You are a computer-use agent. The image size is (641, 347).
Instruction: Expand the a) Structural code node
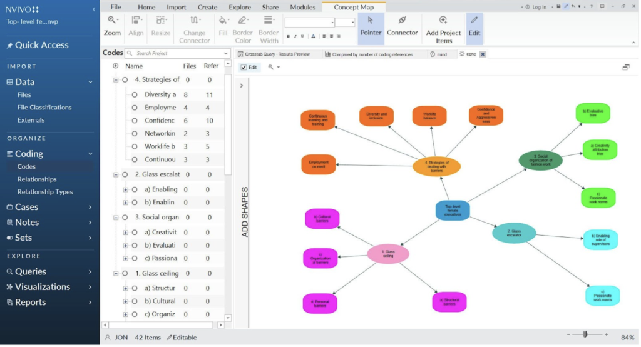[125, 288]
